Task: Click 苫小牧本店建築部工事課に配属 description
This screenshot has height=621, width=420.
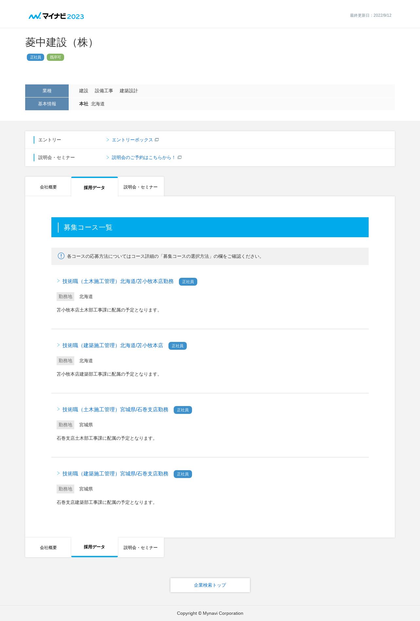Action: (109, 374)
